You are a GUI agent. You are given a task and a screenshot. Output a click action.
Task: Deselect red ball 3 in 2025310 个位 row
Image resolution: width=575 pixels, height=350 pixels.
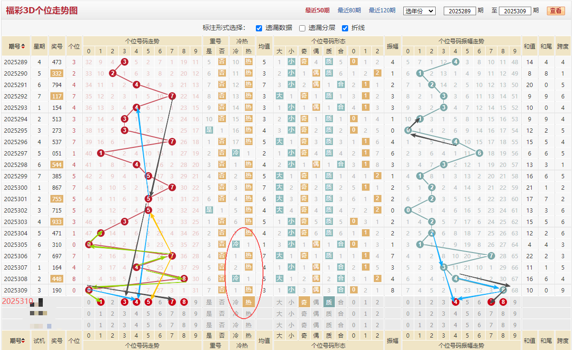coord(124,301)
